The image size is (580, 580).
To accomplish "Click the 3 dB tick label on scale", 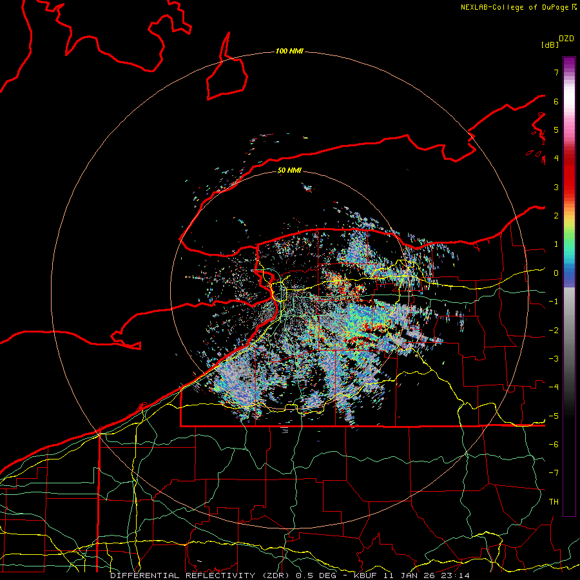I will [556, 187].
